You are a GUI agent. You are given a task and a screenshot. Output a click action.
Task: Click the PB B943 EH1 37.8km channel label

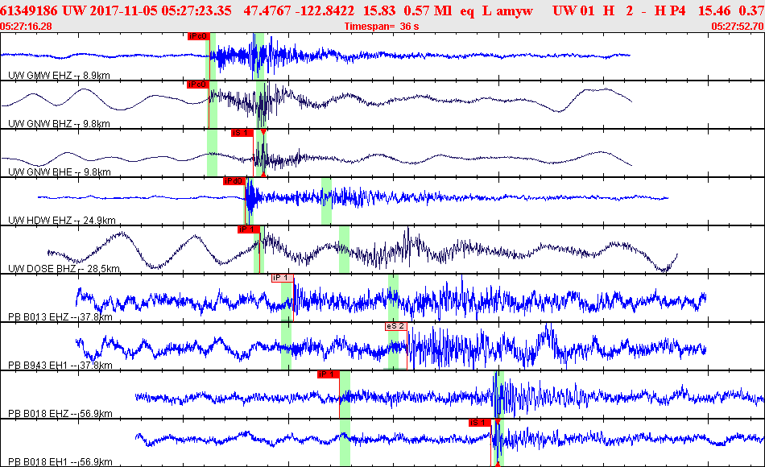pos(60,365)
